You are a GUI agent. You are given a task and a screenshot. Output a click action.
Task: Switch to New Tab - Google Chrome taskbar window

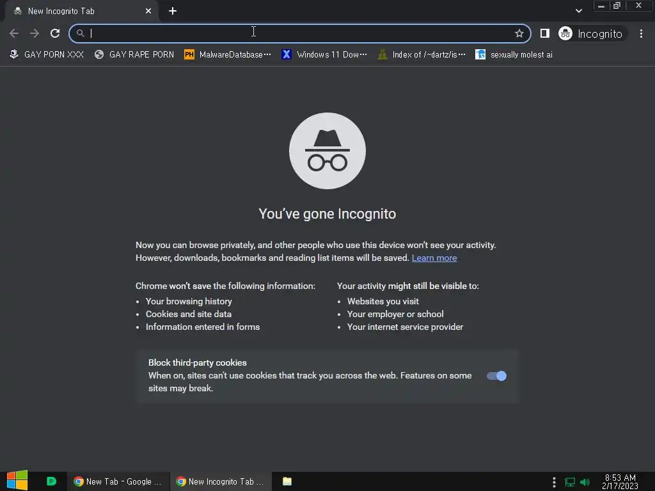coord(118,481)
